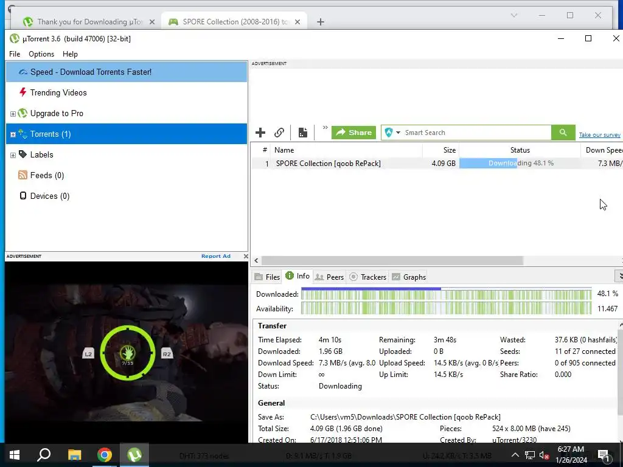Click the Add Torrent plus icon
Image resolution: width=623 pixels, height=467 pixels.
(260, 133)
